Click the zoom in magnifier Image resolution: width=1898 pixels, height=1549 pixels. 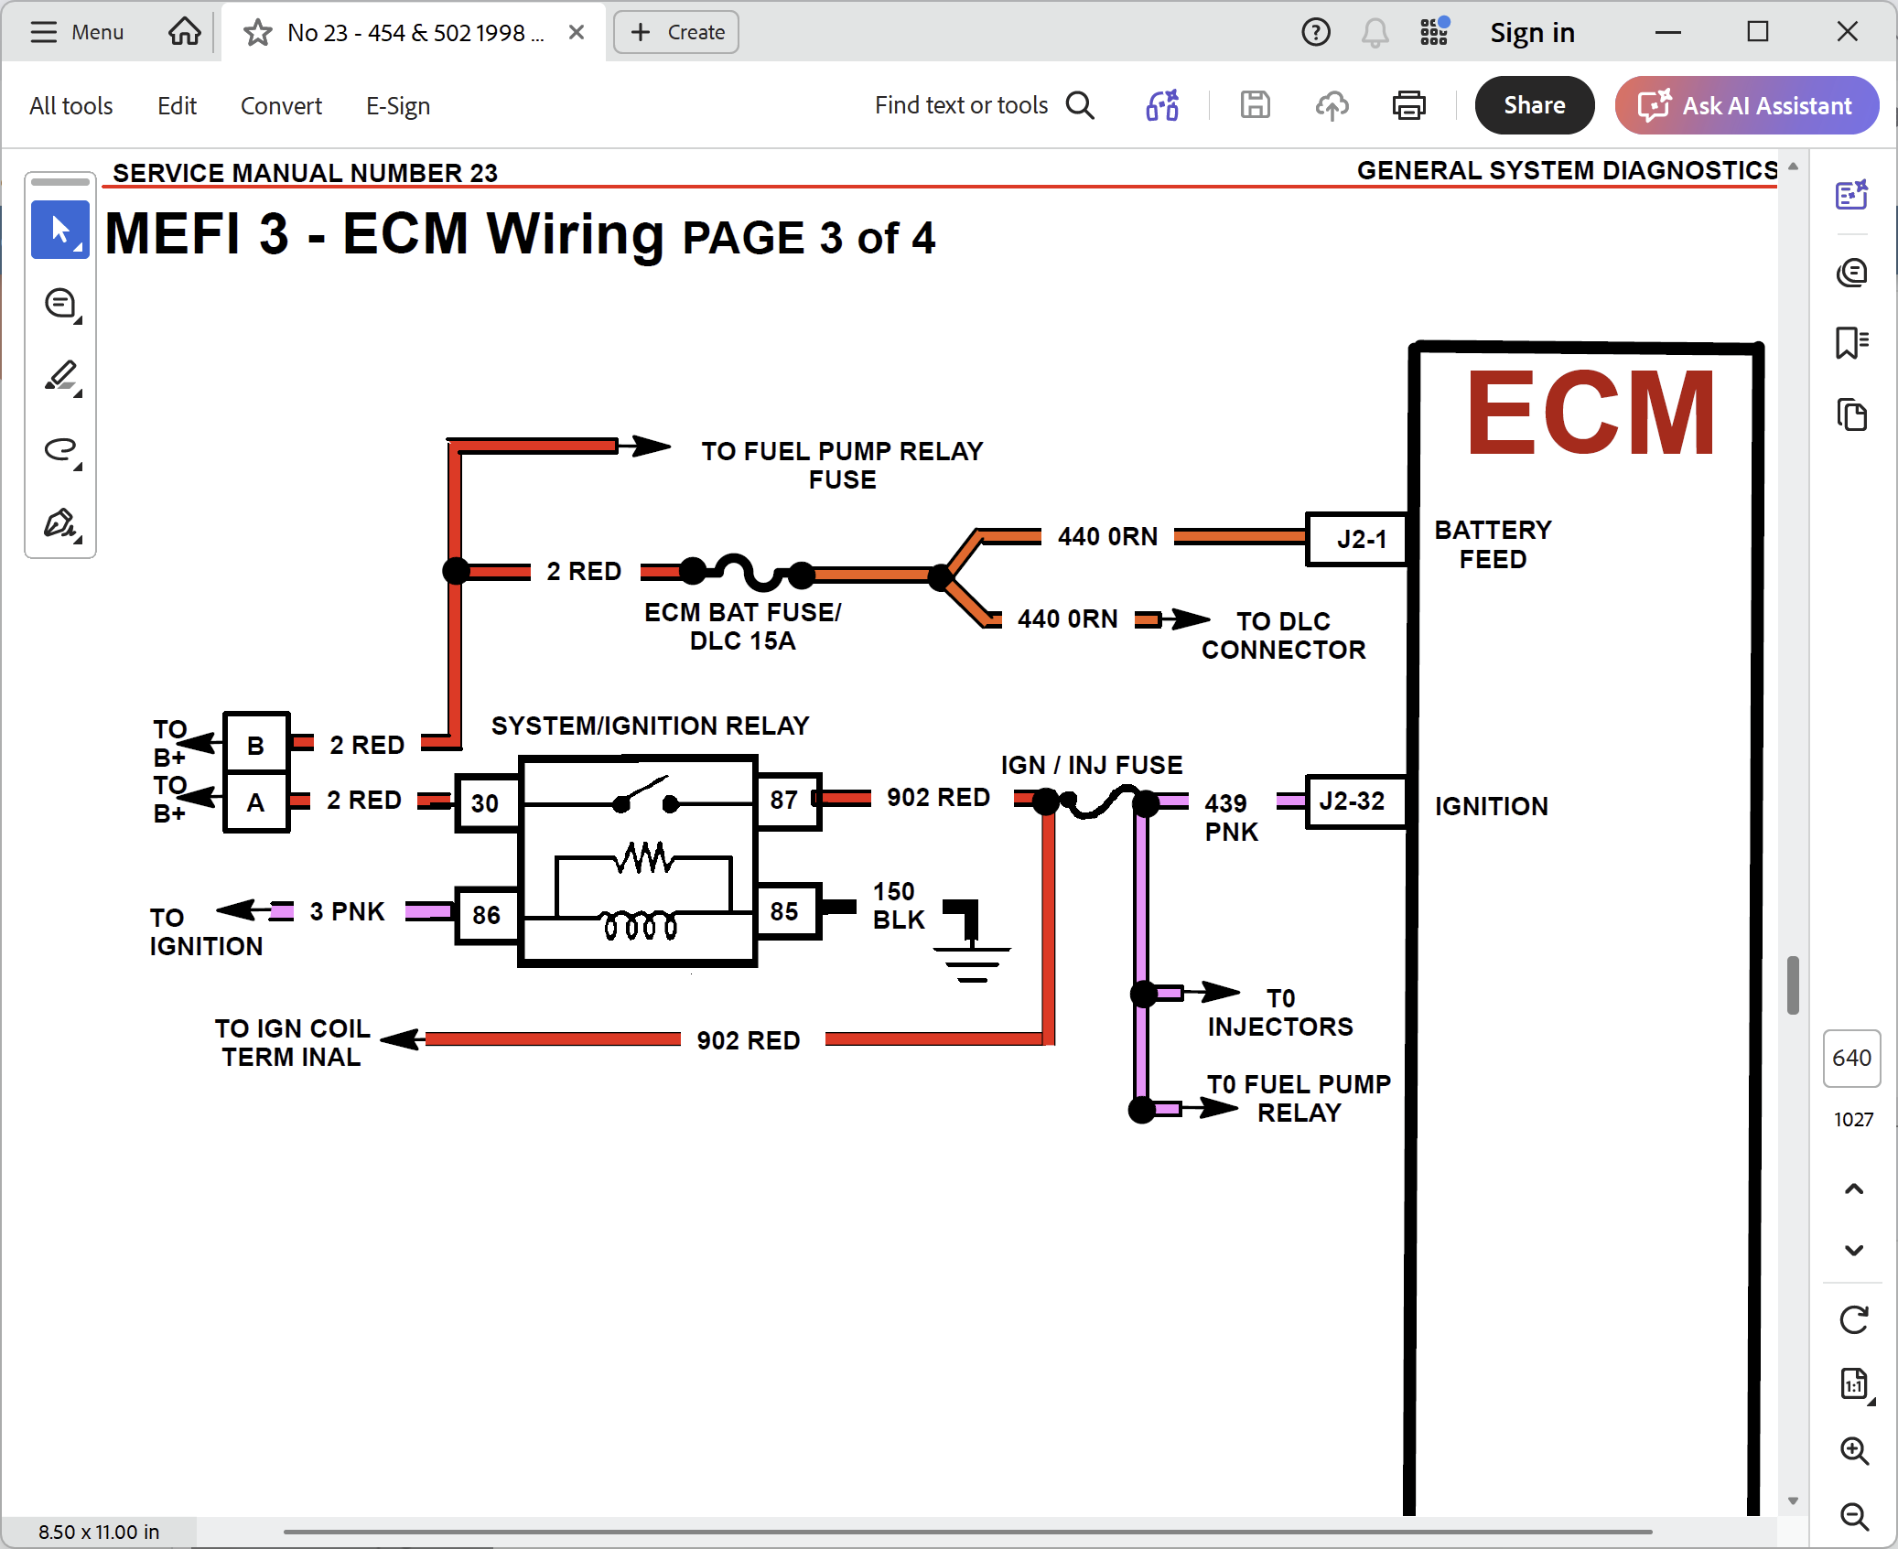(1854, 1450)
